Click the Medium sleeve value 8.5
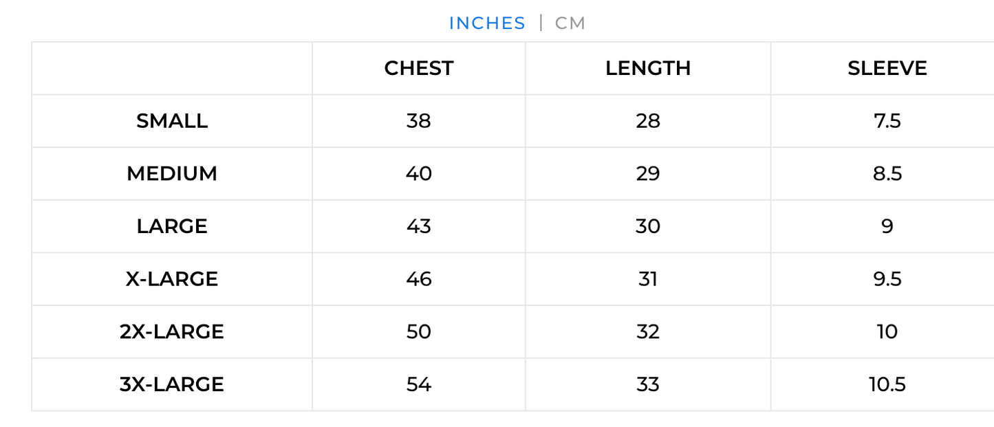This screenshot has width=994, height=427. pos(887,174)
